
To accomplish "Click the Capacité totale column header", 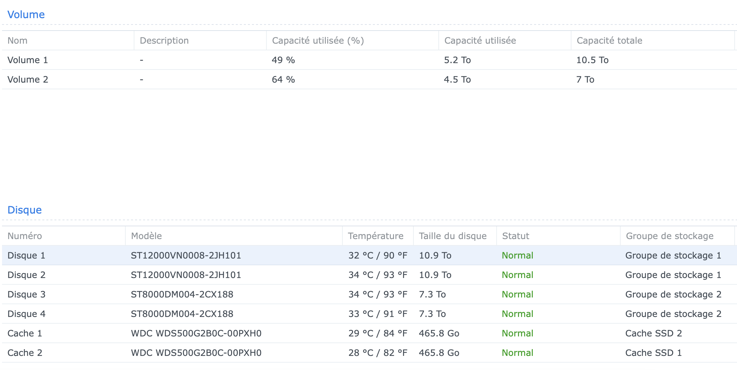I will coord(609,41).
